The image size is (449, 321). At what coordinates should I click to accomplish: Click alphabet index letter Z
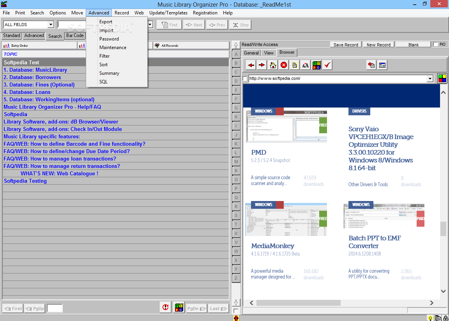pos(236,278)
